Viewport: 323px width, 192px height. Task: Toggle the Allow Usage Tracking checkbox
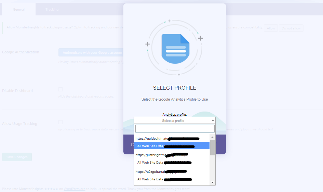(x=60, y=122)
